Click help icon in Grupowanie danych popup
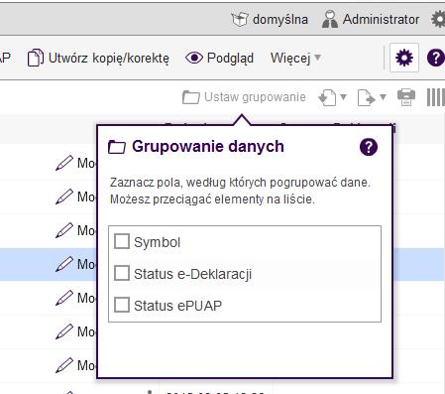Image resolution: width=445 pixels, height=394 pixels. [369, 147]
